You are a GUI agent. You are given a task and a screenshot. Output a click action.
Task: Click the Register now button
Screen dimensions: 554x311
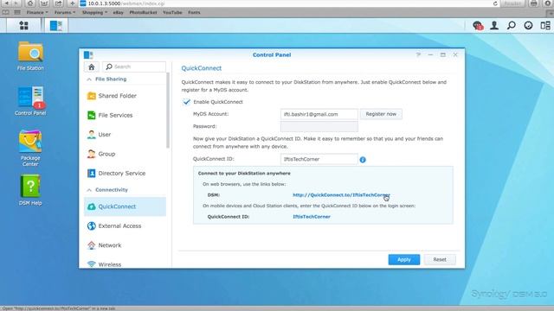pos(381,114)
